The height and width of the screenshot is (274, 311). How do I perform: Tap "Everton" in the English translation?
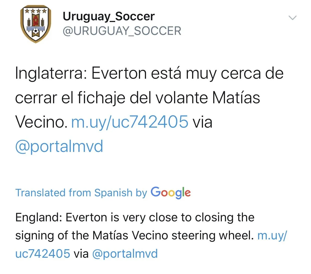click(x=86, y=217)
